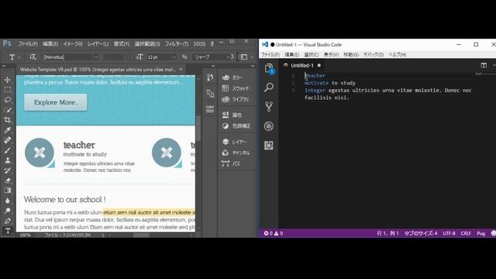Open VS Code Extensions view

(x=269, y=145)
